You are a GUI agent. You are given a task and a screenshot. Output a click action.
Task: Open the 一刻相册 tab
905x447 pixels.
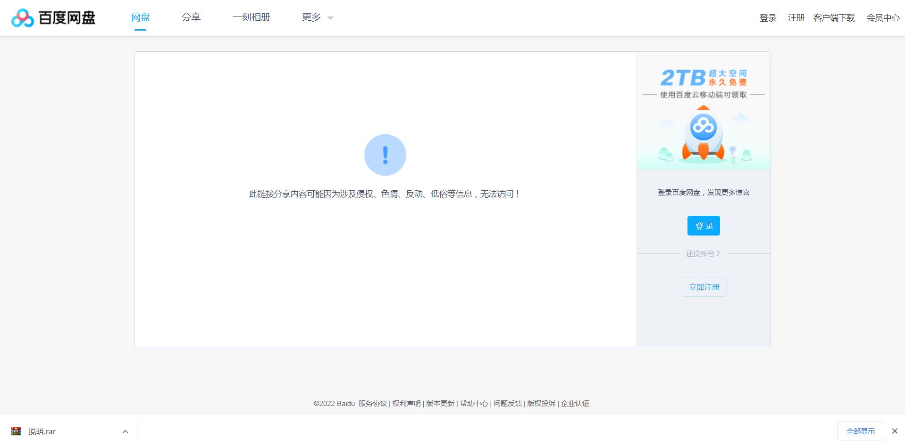(x=251, y=17)
